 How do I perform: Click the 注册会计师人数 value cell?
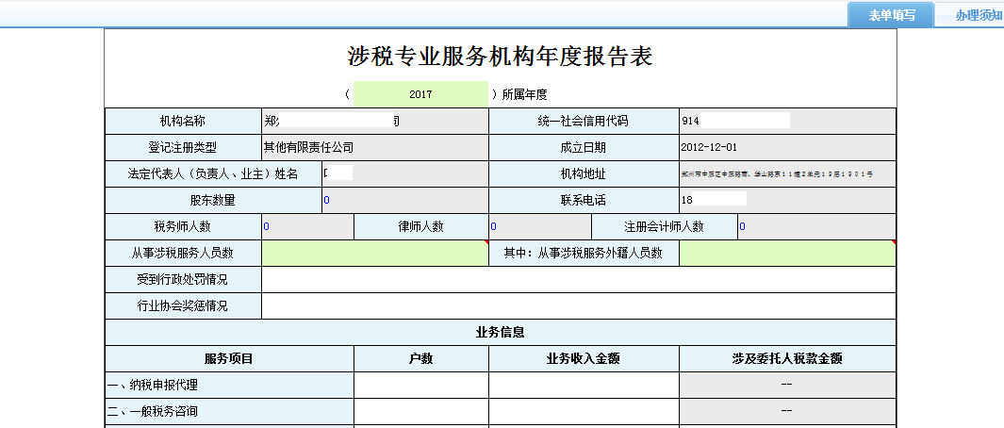coord(815,227)
